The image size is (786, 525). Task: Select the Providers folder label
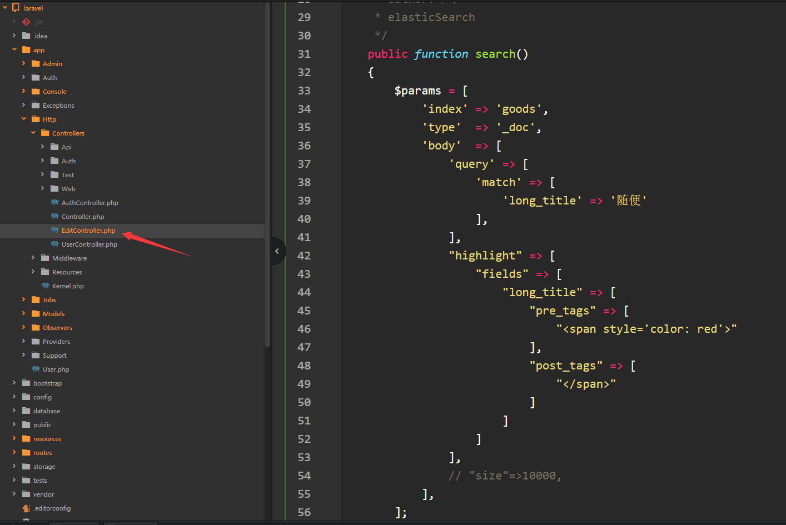click(x=56, y=342)
